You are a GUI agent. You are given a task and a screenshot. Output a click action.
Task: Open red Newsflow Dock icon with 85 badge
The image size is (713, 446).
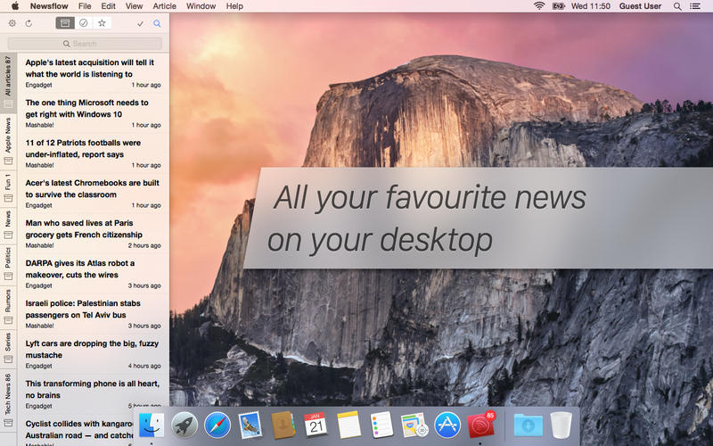(x=480, y=425)
